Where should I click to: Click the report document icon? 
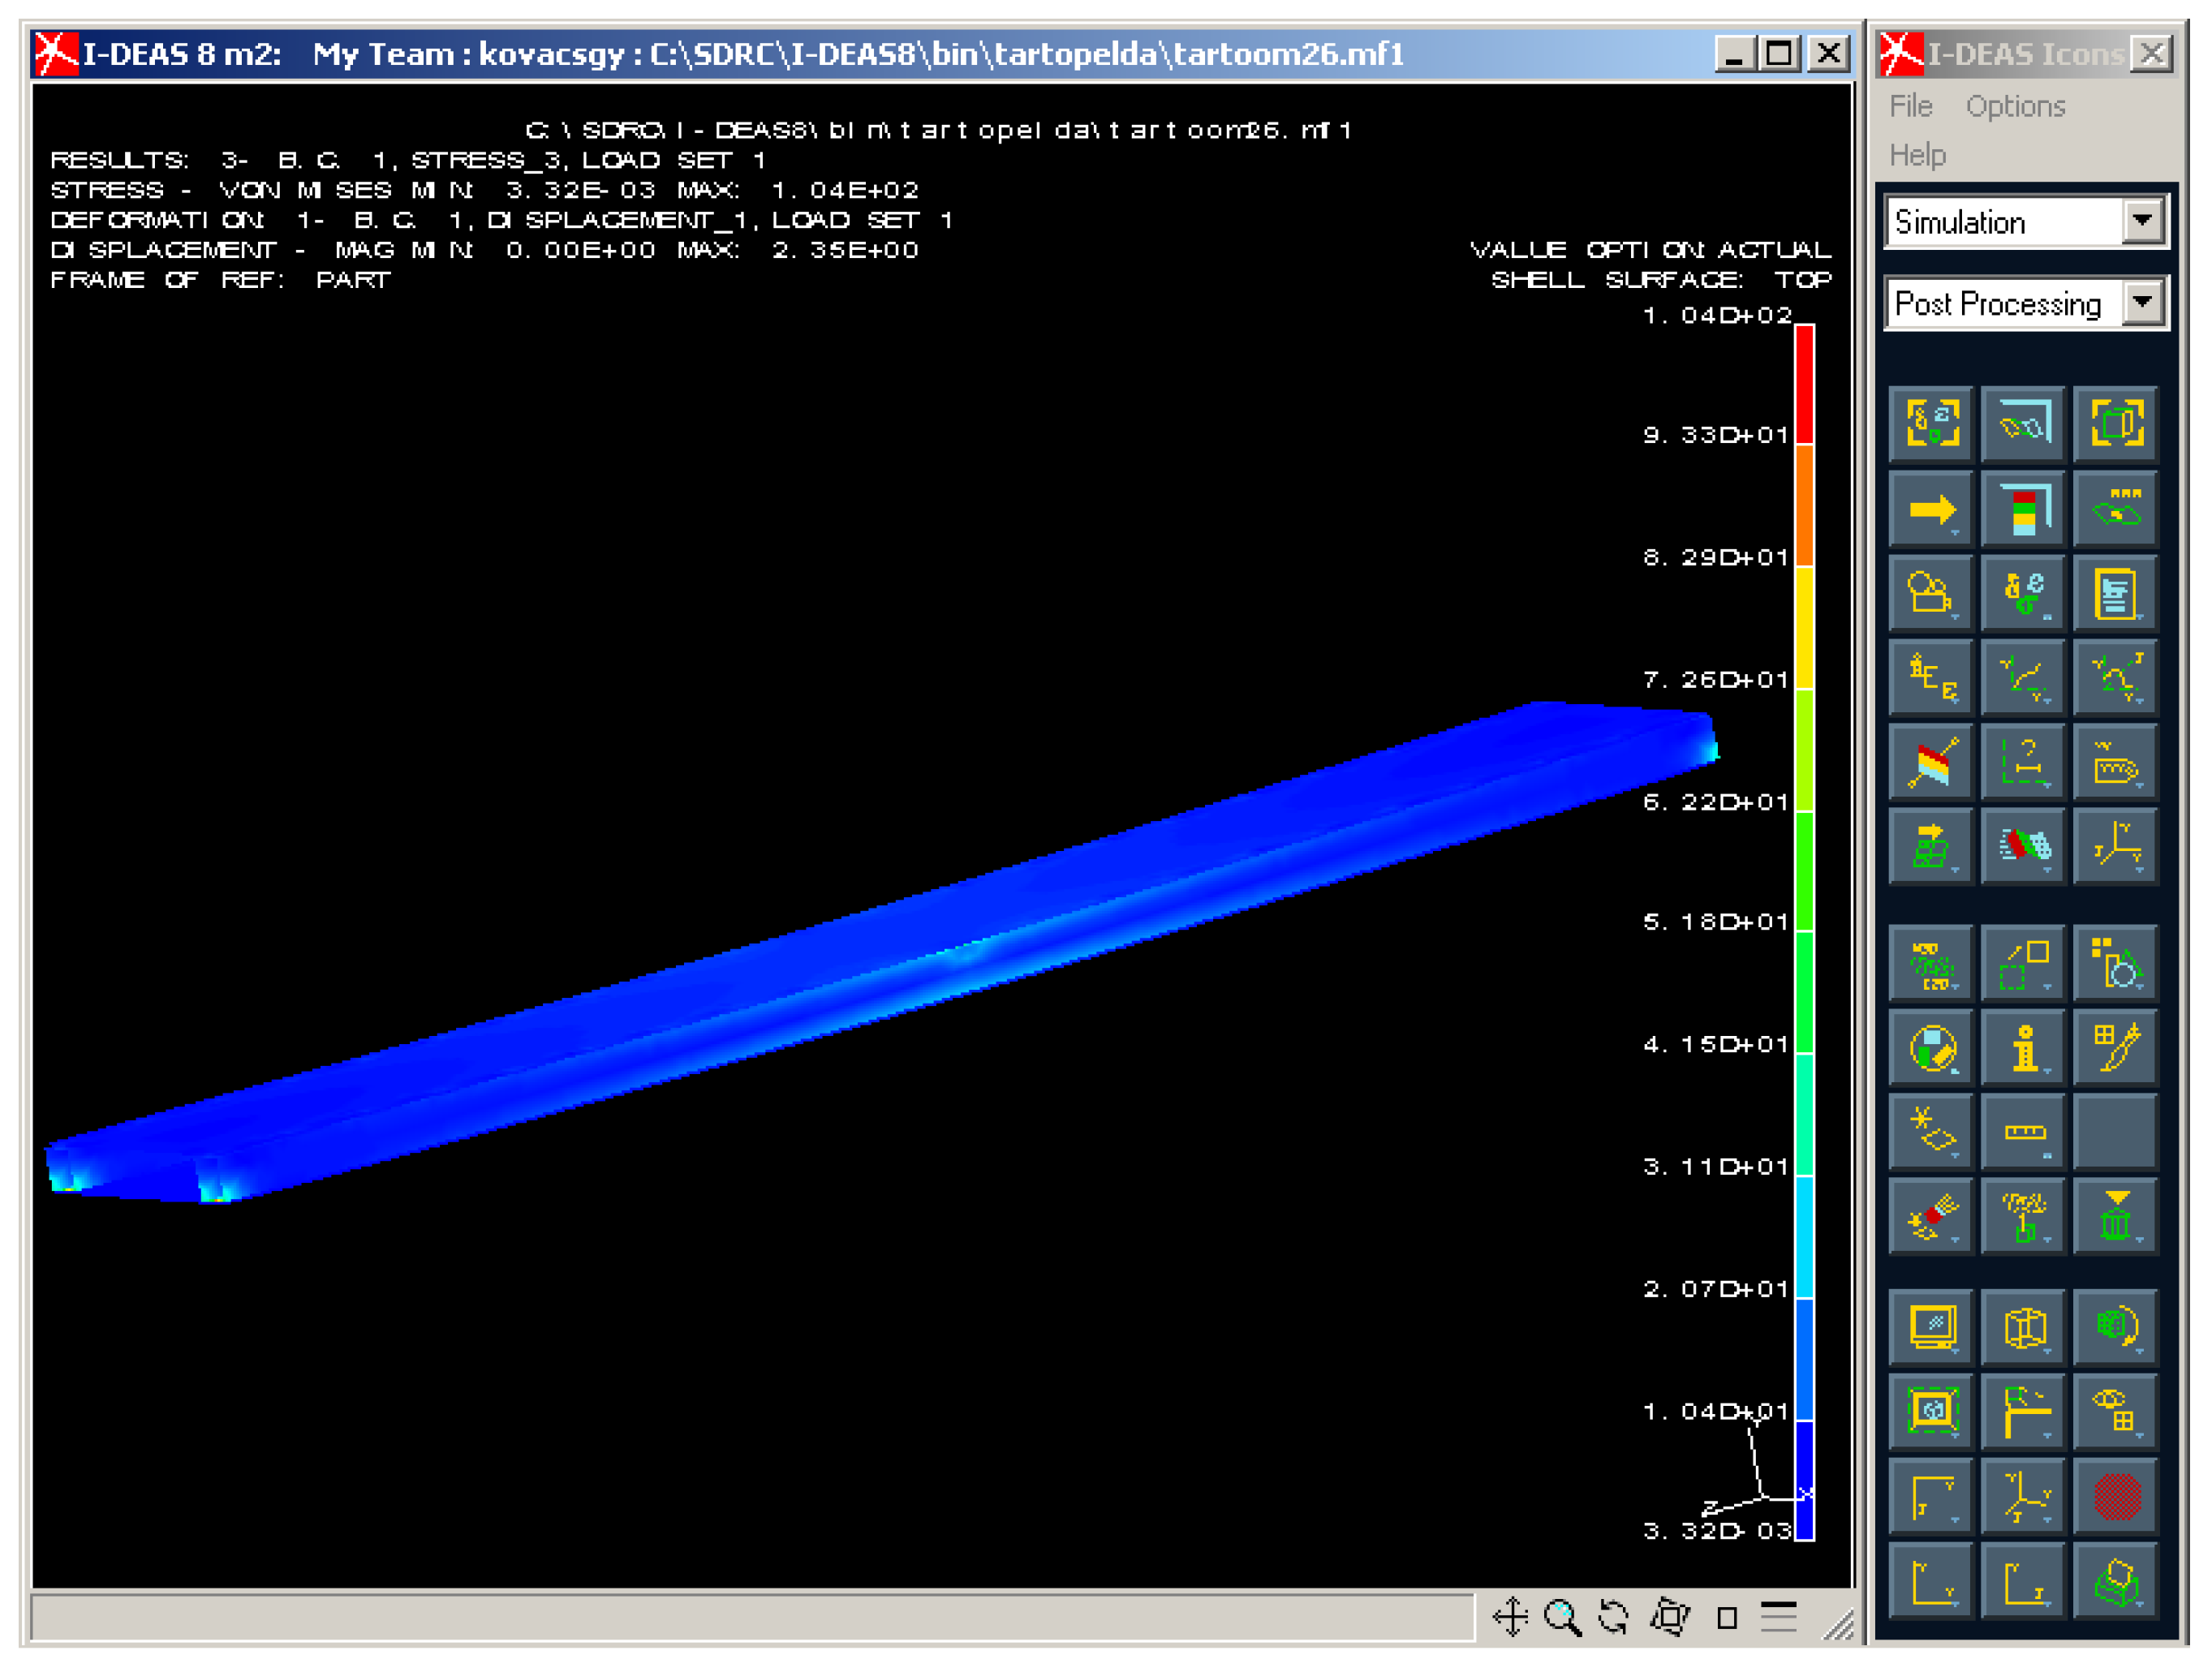2116,595
